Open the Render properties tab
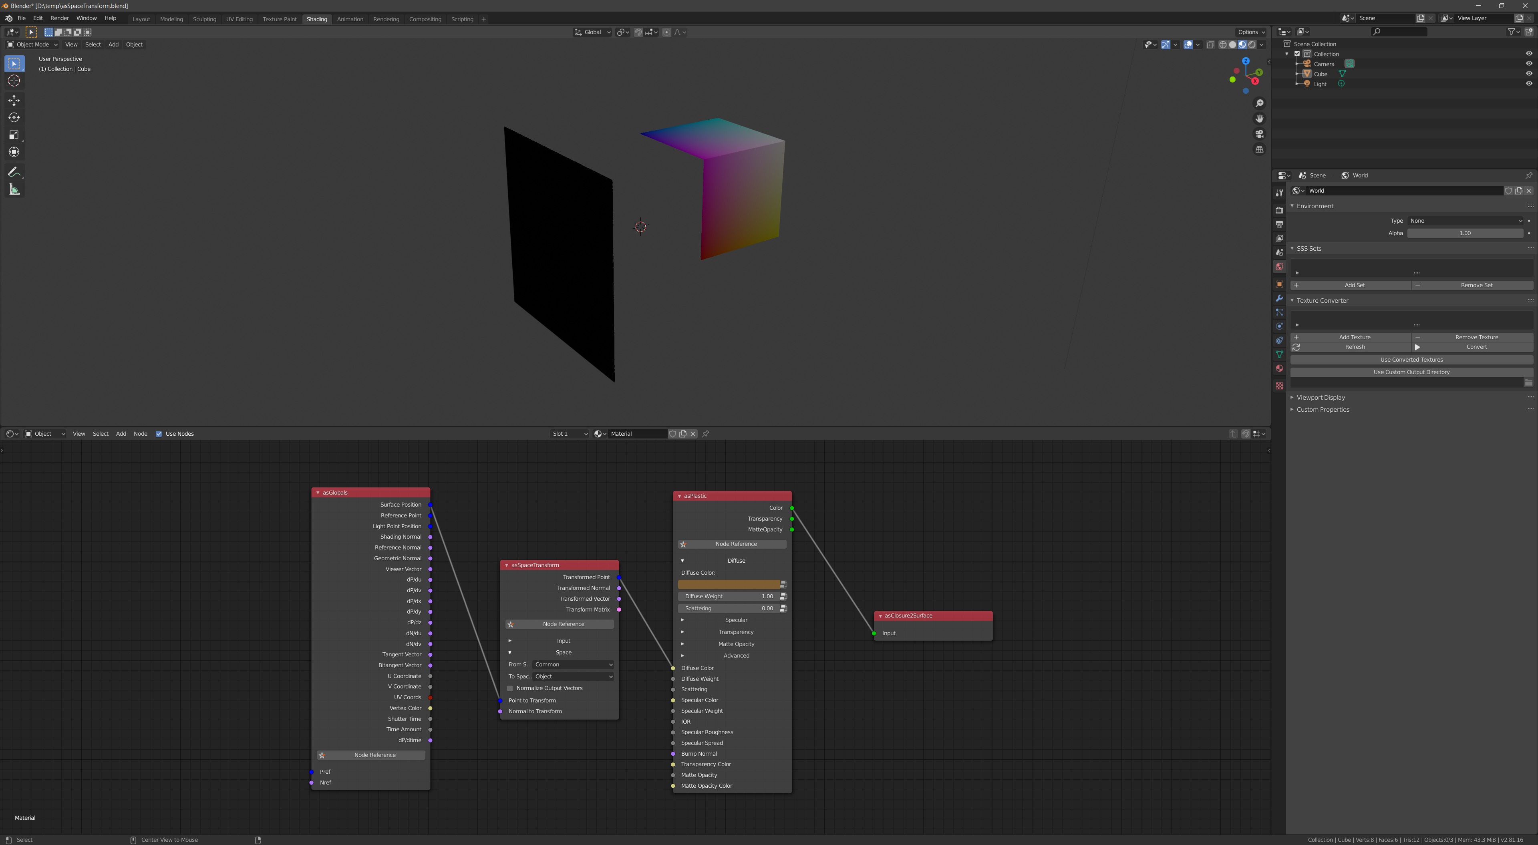The width and height of the screenshot is (1538, 845). coord(1280,210)
